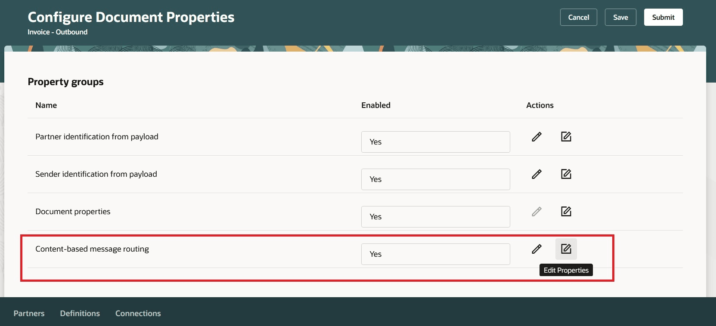Screen dimensions: 716x326
Task: Click the Name column header
Action: coord(46,105)
